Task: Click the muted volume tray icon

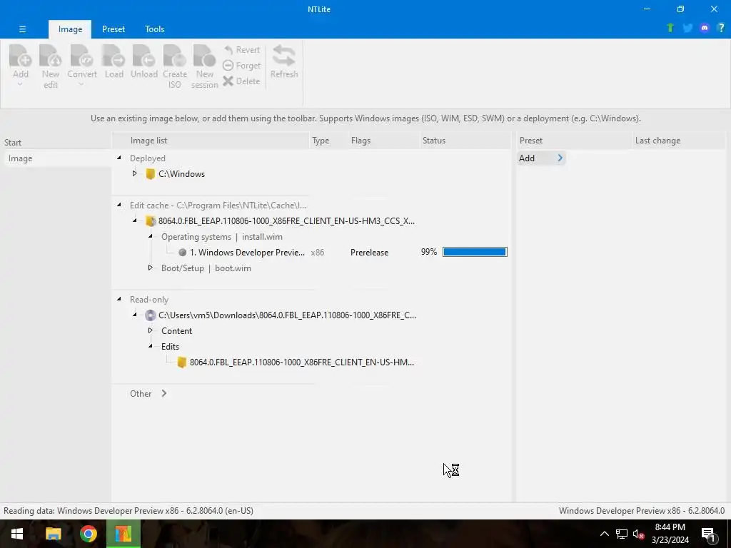Action: (x=638, y=534)
